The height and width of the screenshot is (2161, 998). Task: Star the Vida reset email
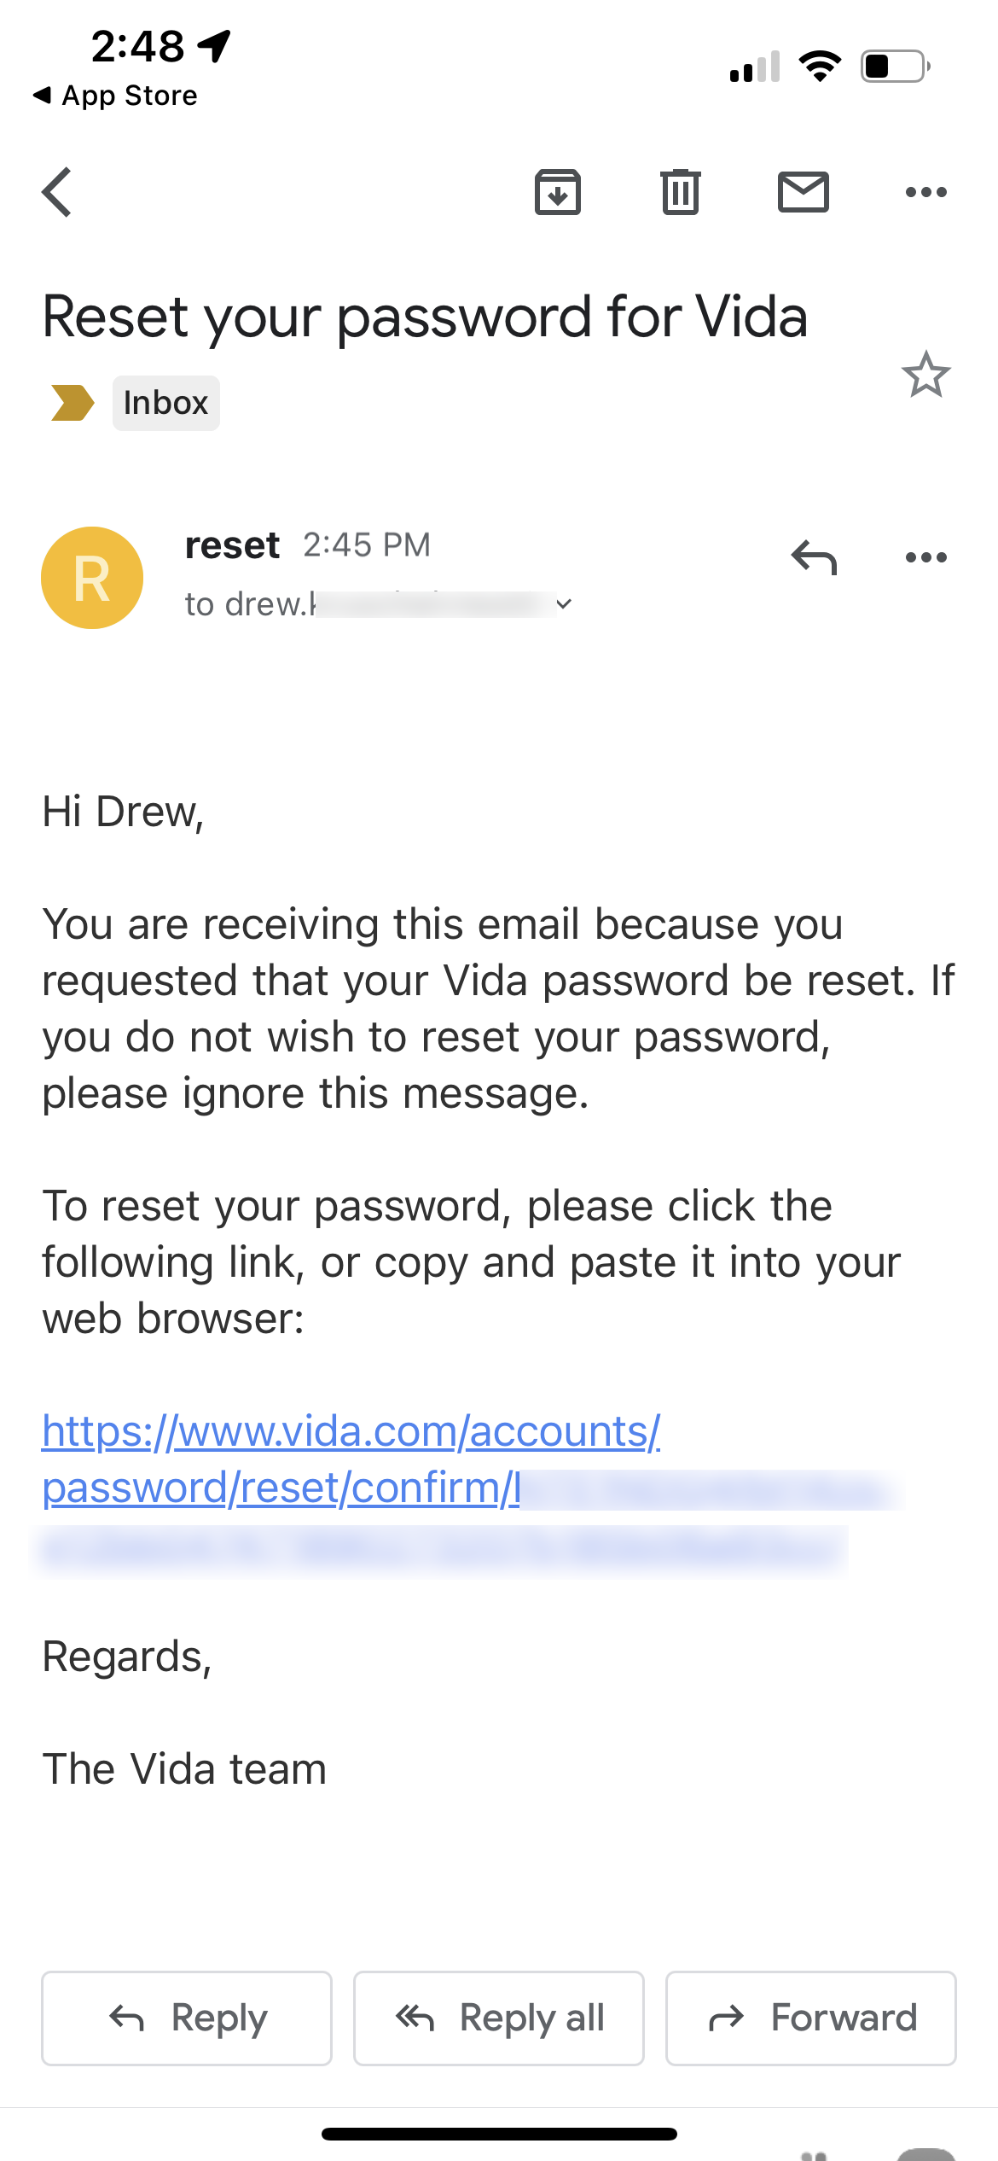point(926,375)
